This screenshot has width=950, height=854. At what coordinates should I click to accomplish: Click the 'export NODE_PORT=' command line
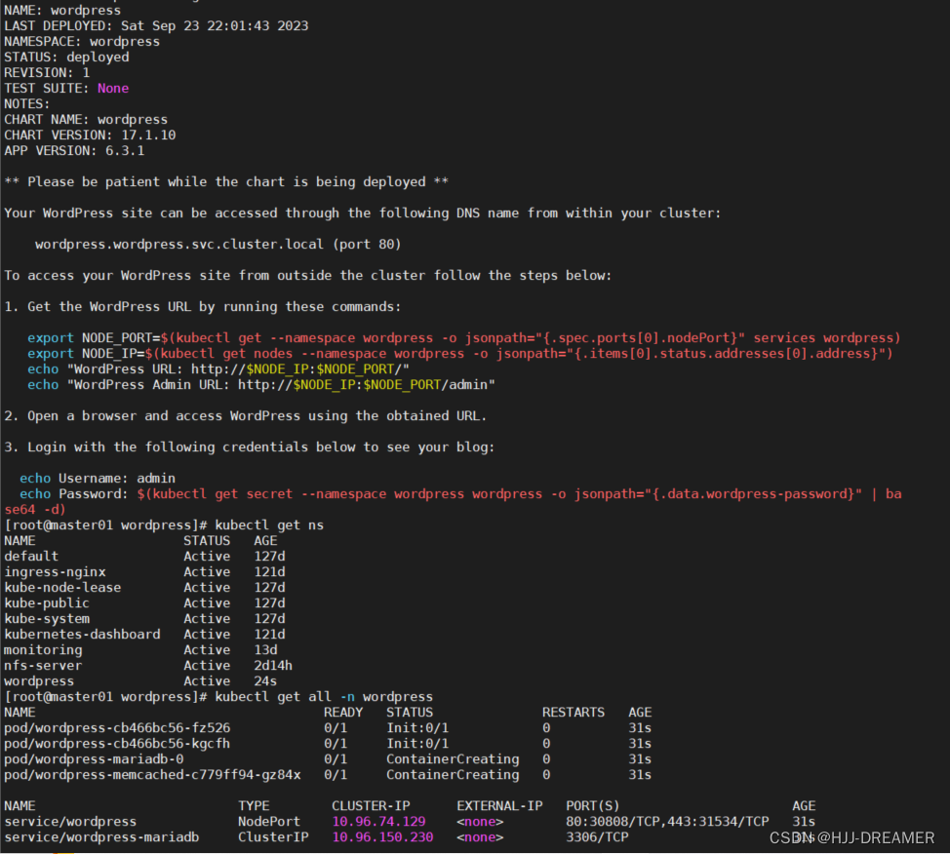point(464,338)
